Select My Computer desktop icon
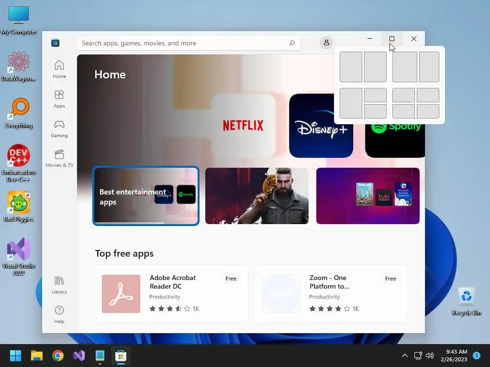 (x=19, y=20)
